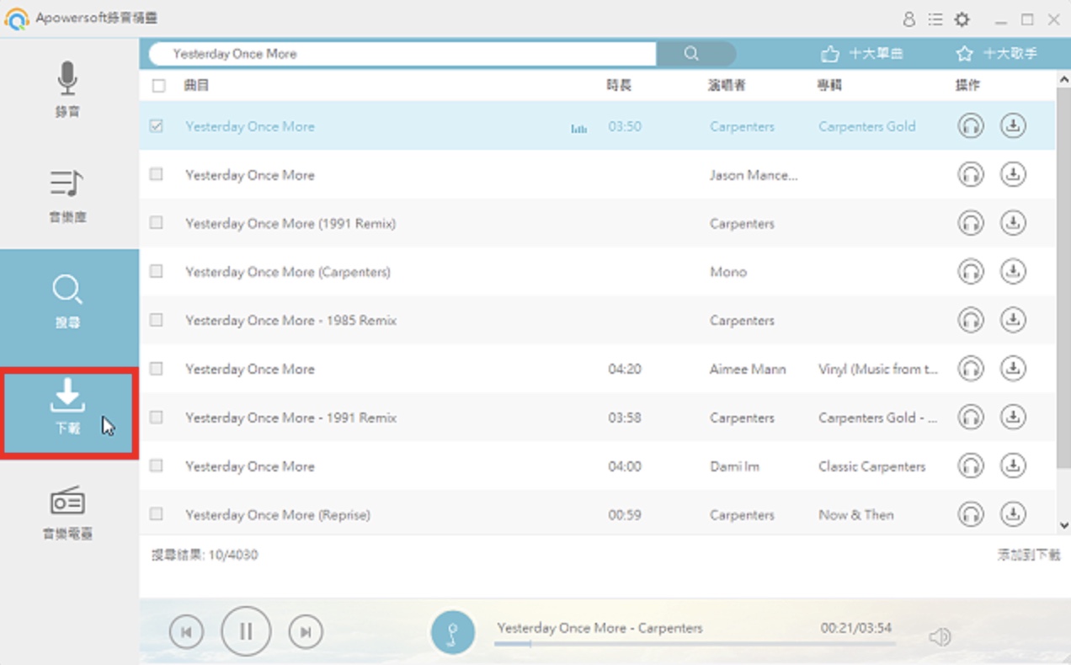This screenshot has width=1071, height=665.
Task: Listen to the track by Mono
Action: [x=971, y=272]
